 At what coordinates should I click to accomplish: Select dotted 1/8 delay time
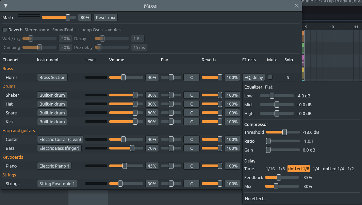[x=298, y=169]
